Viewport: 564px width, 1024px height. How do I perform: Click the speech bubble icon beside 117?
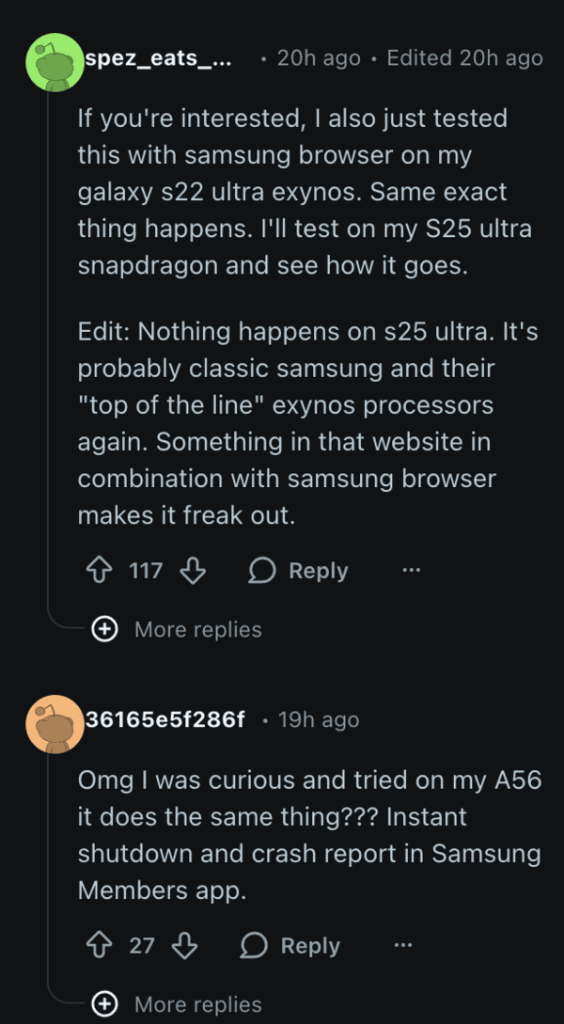pyautogui.click(x=262, y=571)
